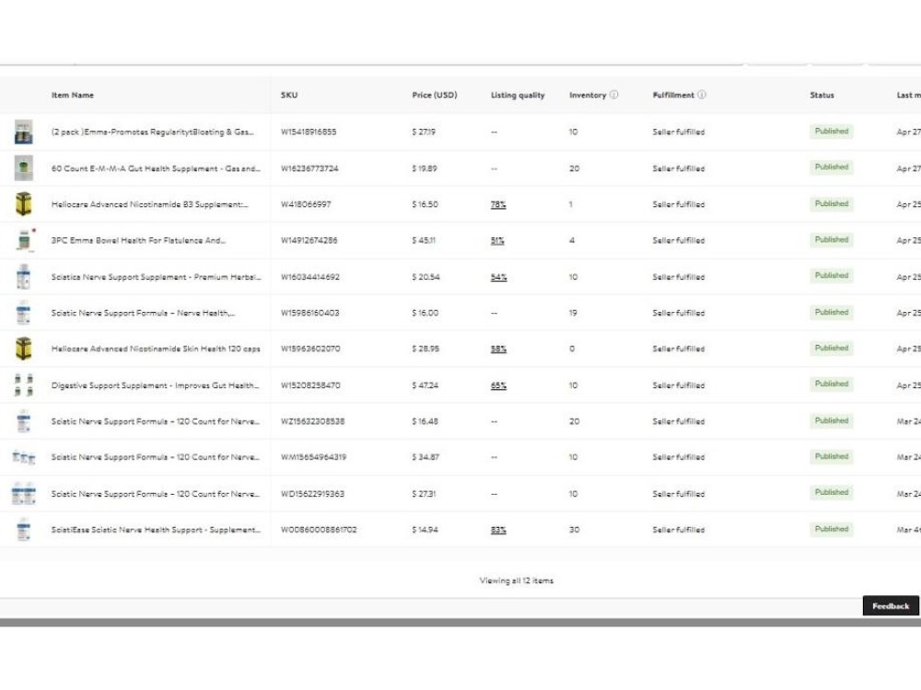Select item name 'Heliocare Advanced Nicotinamide Skin Health 120 caps'

tap(156, 349)
